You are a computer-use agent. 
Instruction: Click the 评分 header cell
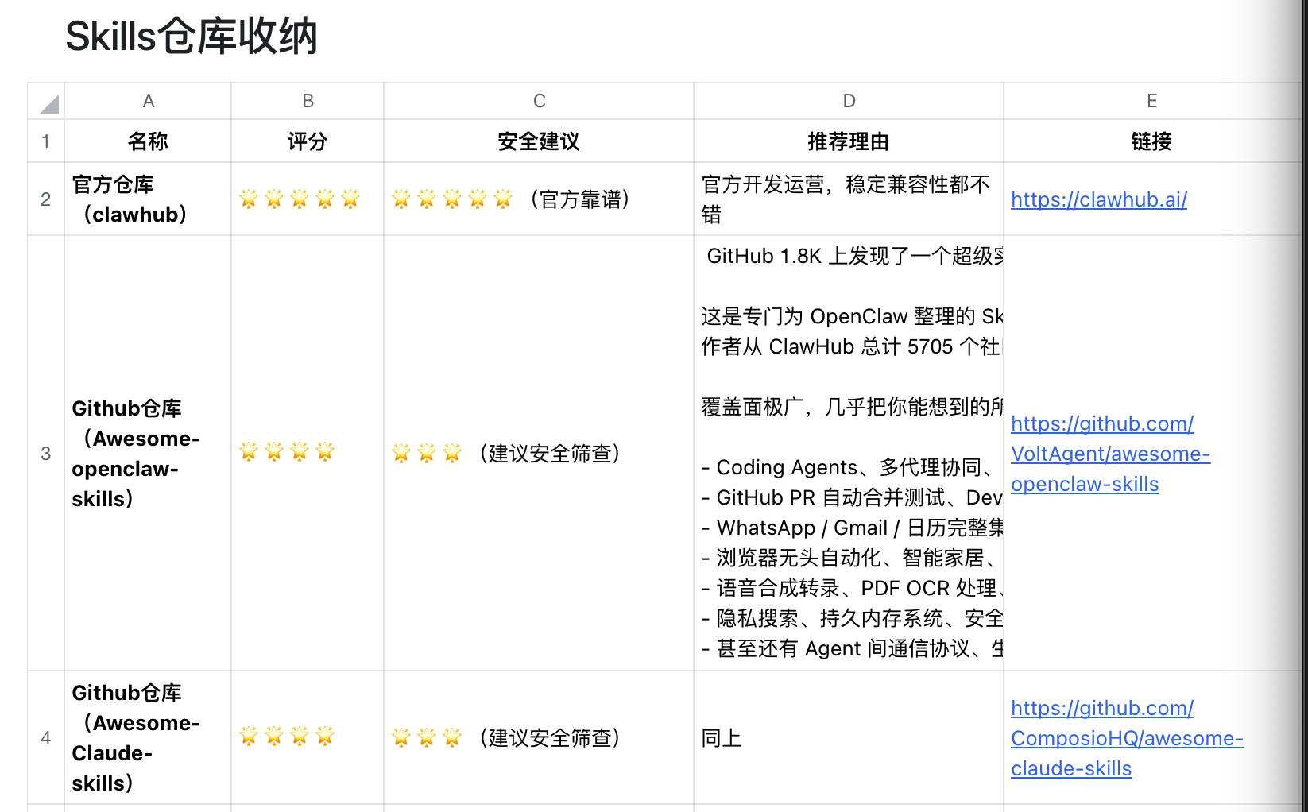(x=308, y=141)
